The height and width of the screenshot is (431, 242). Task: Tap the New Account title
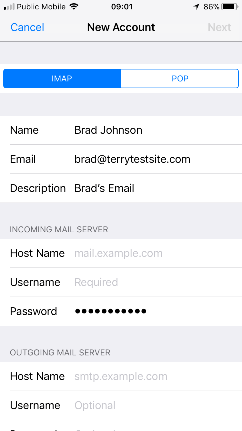pyautogui.click(x=121, y=27)
